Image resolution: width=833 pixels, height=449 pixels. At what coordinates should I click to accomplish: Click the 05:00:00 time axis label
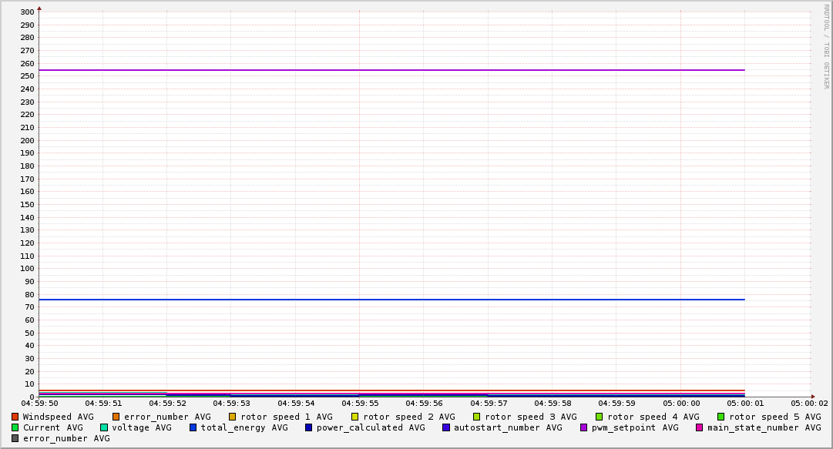(x=681, y=403)
